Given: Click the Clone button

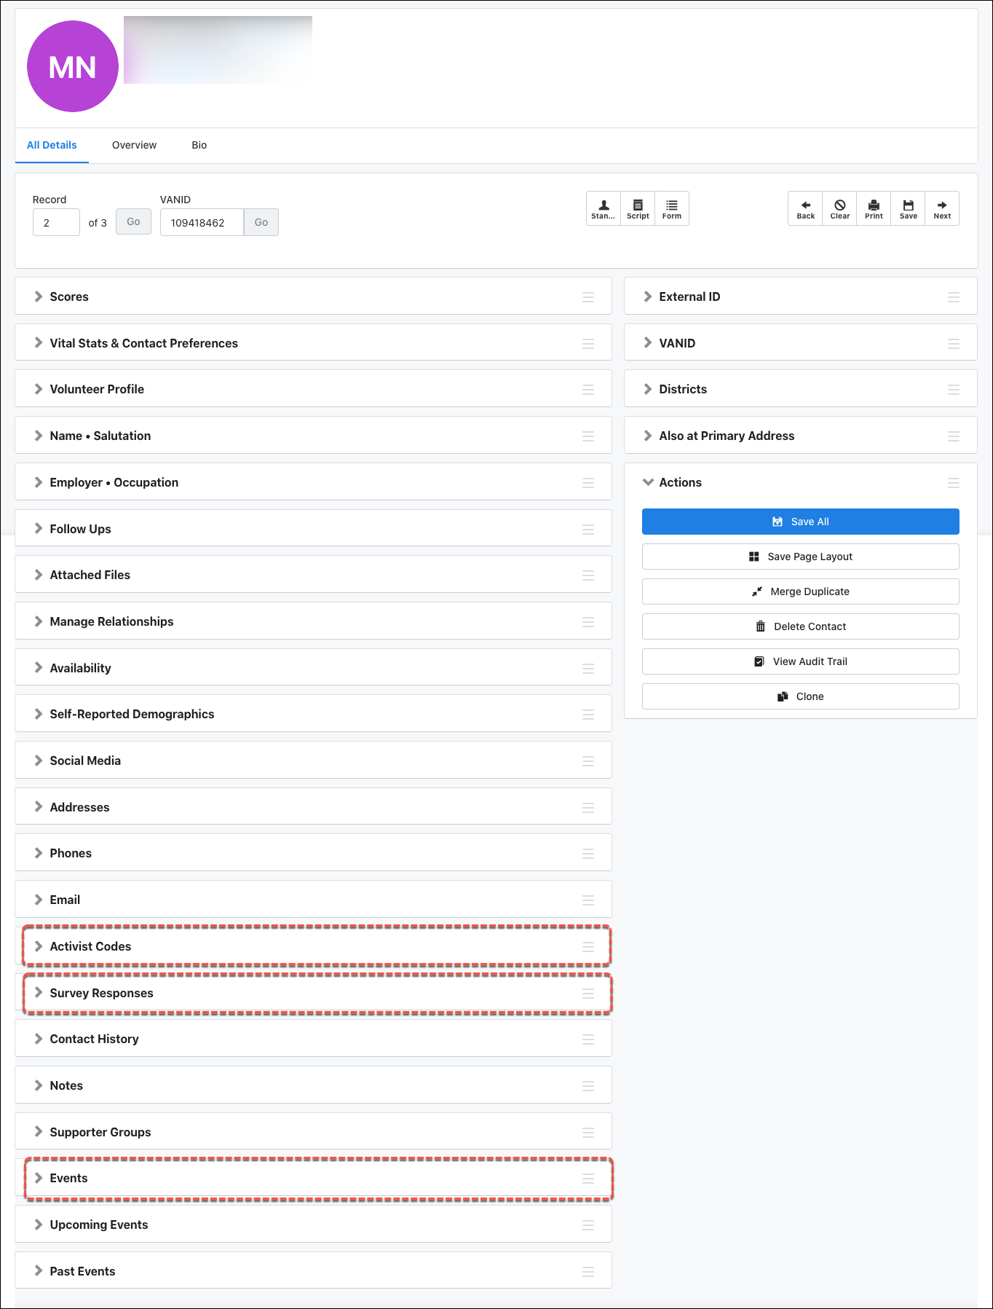Looking at the screenshot, I should pos(801,696).
